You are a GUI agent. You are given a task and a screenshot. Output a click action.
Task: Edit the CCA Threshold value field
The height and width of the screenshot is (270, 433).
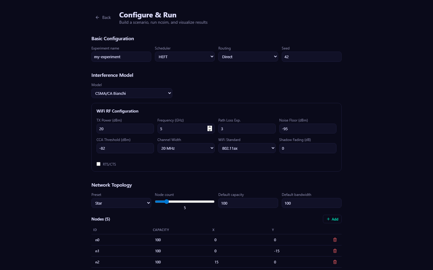125,148
